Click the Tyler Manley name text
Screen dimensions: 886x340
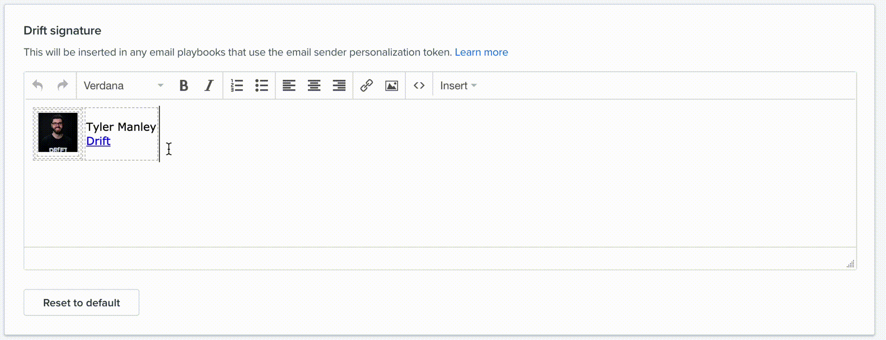(121, 127)
